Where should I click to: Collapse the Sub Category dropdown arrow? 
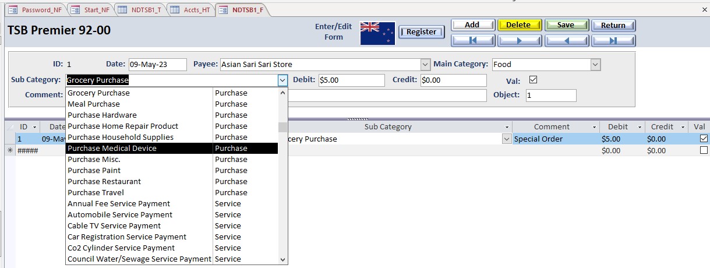pyautogui.click(x=282, y=80)
